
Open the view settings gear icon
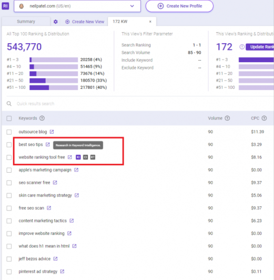(x=56, y=22)
